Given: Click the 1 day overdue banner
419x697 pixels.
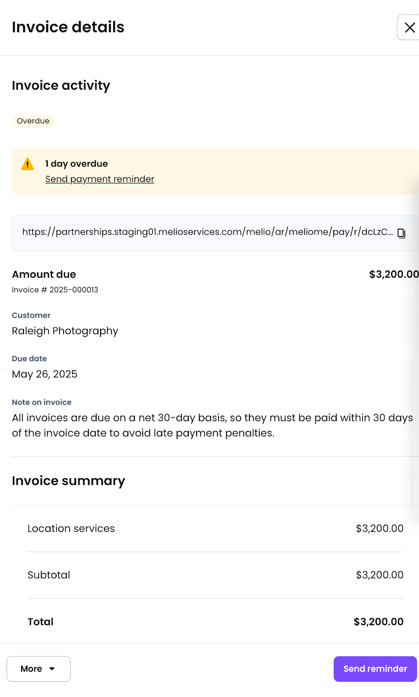Looking at the screenshot, I should coord(215,171).
